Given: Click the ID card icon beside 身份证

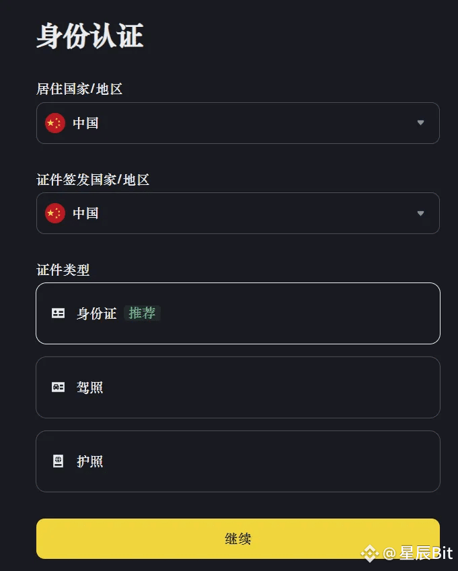Looking at the screenshot, I should [59, 313].
